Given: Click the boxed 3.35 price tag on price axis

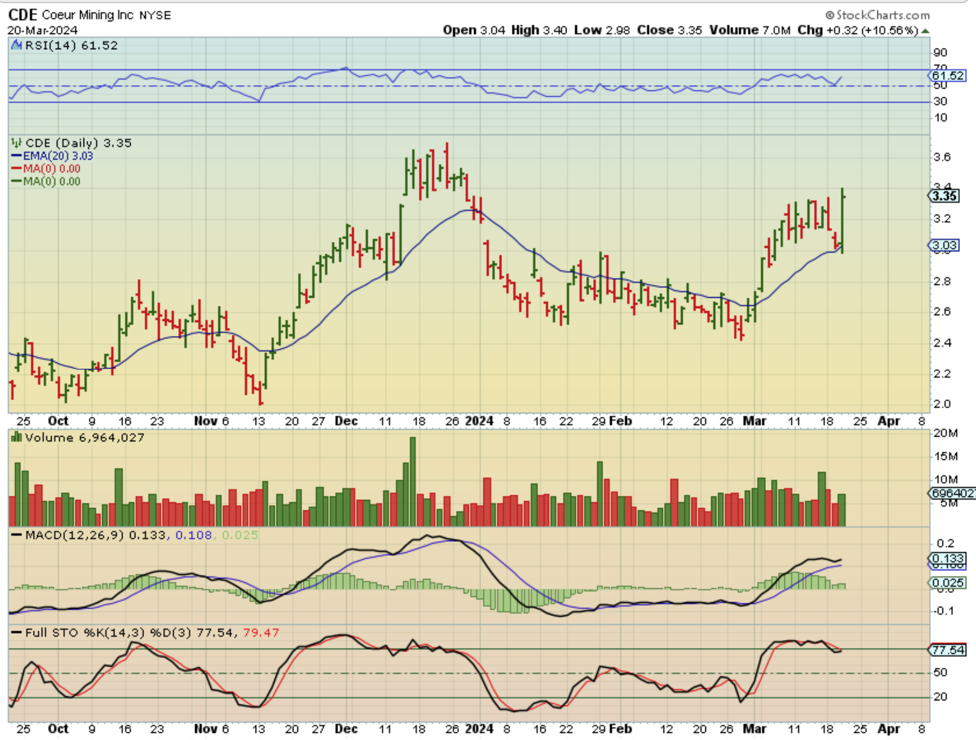Looking at the screenshot, I should 944,196.
